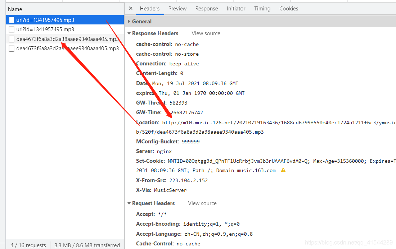
Task: Select the second, unhighlighted url?id=1341957495.mp3 request
Action: click(x=65, y=29)
